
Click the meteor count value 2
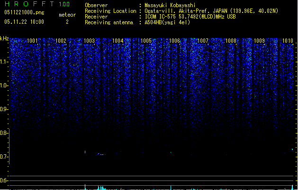coord(67,22)
